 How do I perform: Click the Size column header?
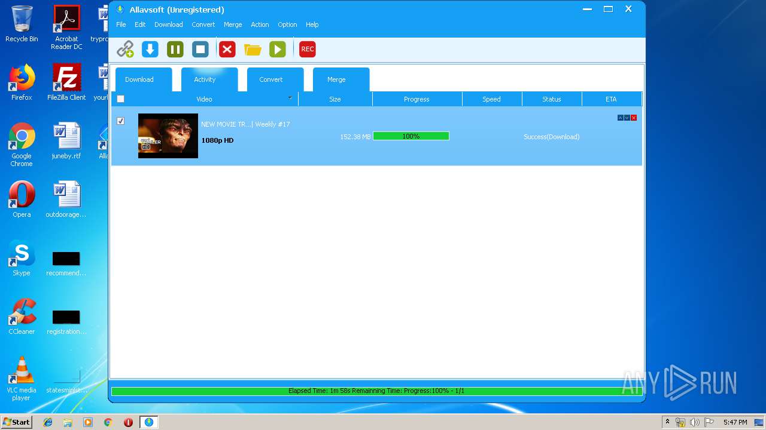coord(335,99)
